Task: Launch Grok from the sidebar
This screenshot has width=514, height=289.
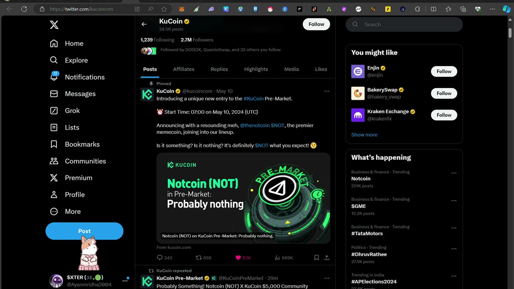Action: point(65,110)
